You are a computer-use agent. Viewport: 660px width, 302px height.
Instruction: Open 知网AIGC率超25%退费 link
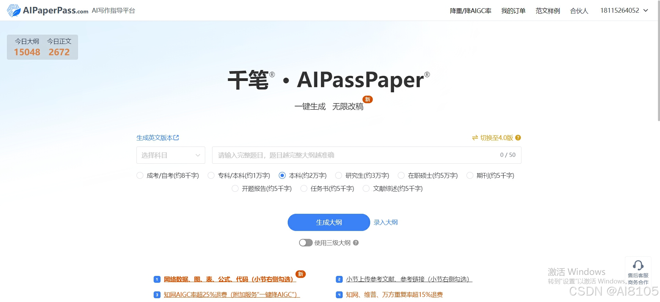pos(232,294)
